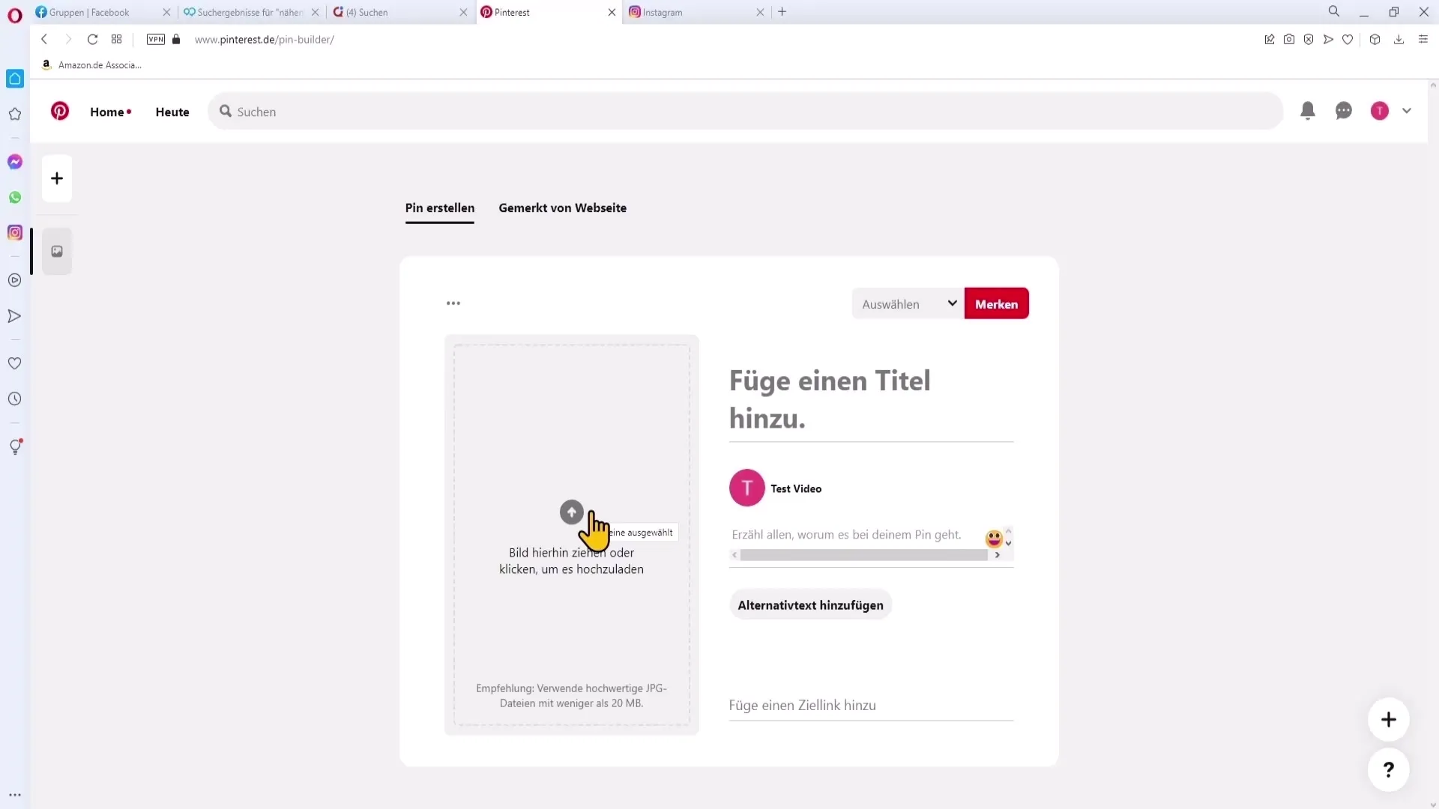Click the tab search magnifier icon
The image size is (1439, 809).
point(1334,11)
